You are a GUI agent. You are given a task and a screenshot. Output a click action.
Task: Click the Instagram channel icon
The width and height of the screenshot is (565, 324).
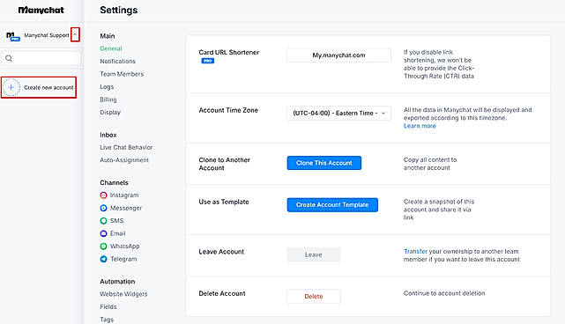tap(103, 195)
